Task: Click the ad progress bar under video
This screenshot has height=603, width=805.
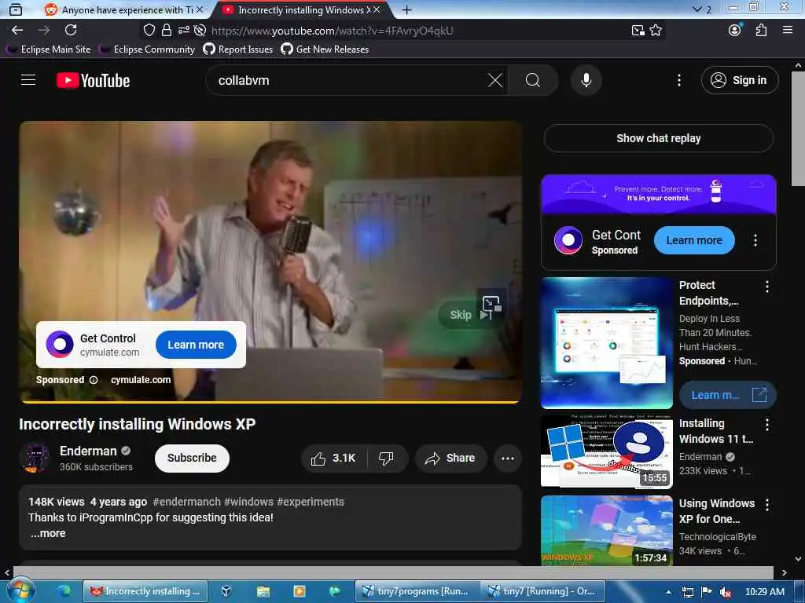Action: coord(270,402)
